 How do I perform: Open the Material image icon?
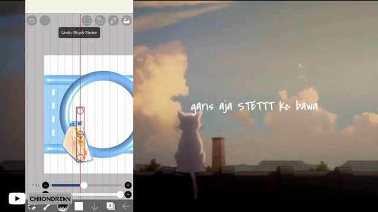(x=126, y=21)
